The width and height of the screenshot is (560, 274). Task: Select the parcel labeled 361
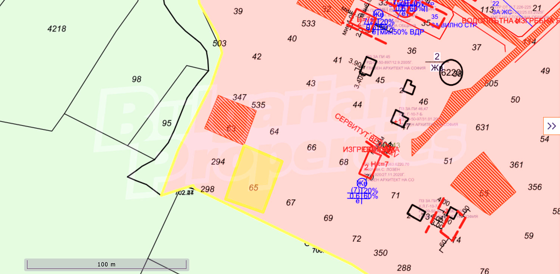coord(516,165)
